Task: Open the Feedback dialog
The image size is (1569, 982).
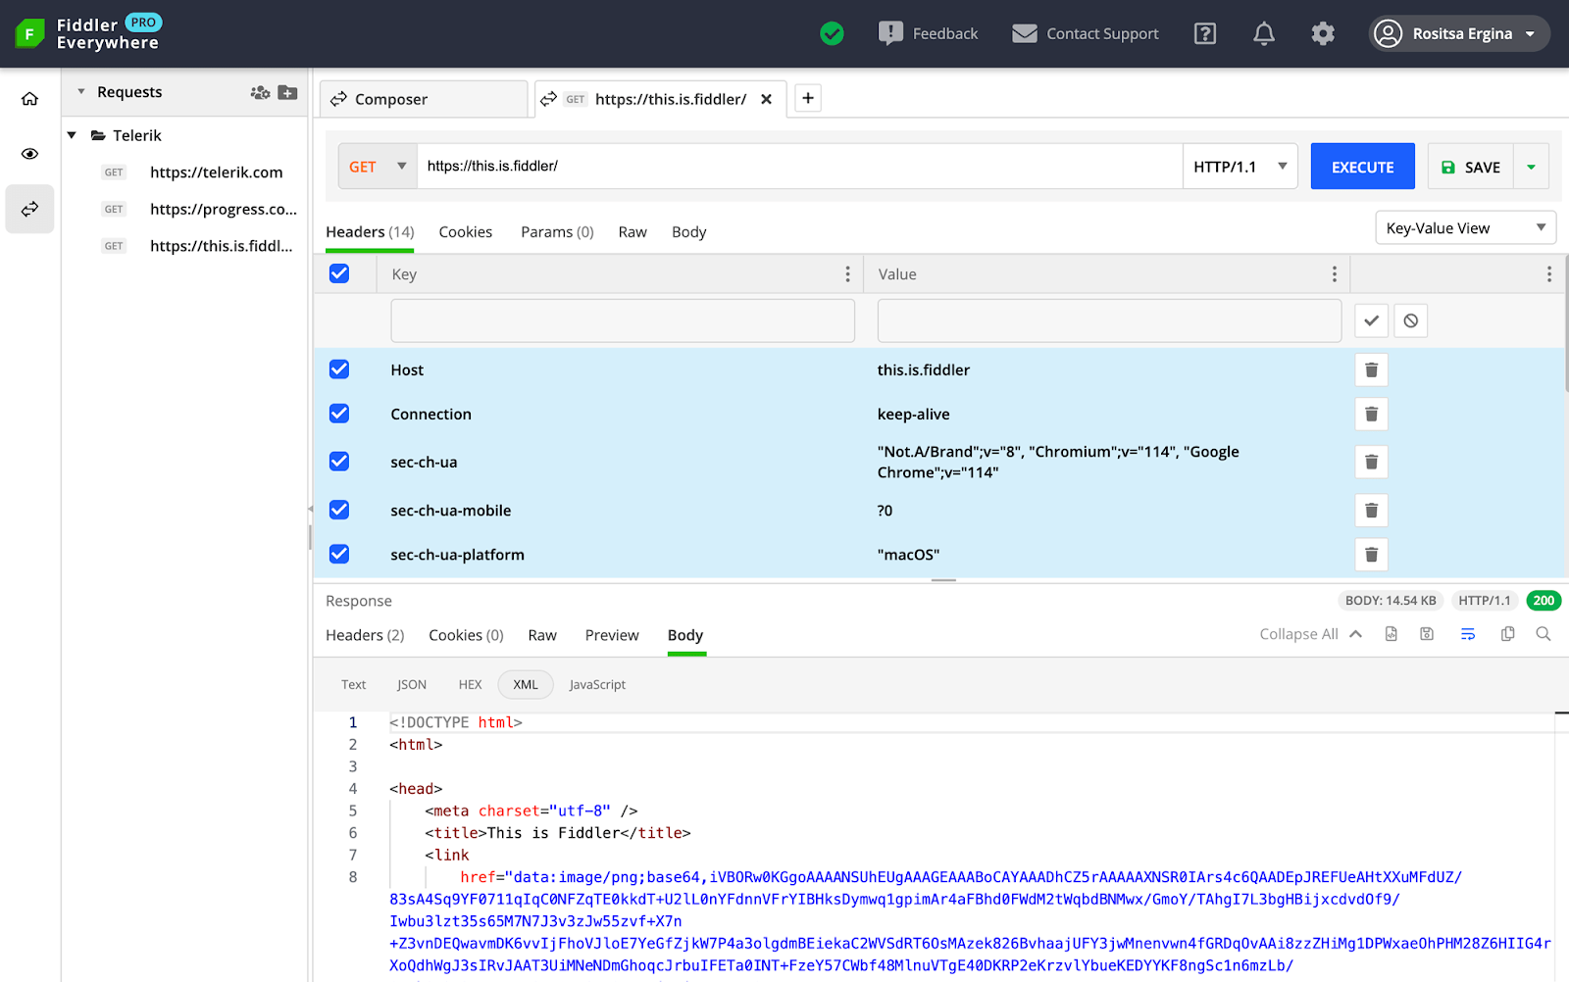Action: tap(928, 33)
